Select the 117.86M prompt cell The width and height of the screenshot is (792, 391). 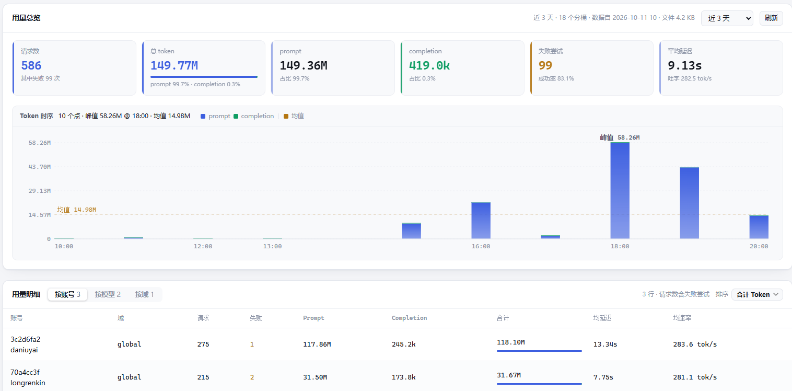317,344
